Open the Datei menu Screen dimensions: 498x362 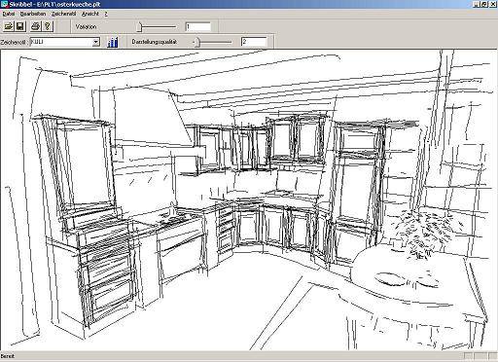click(9, 14)
